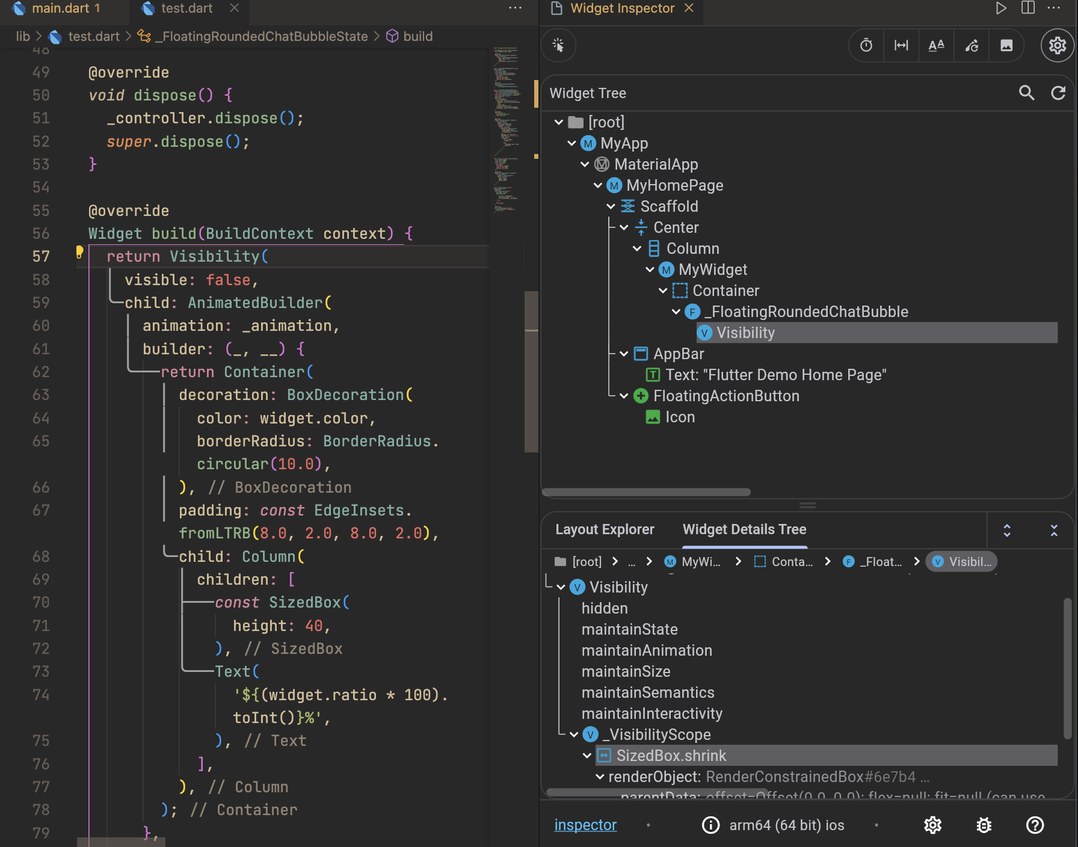
Task: Click the device info icon
Action: pyautogui.click(x=710, y=825)
